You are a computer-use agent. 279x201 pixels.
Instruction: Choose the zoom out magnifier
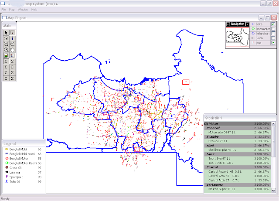[13, 44]
